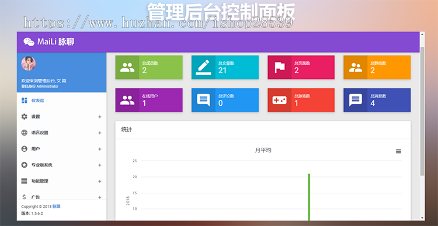Image resolution: width=438 pixels, height=226 pixels.
Task: Click the dollar sign ads icon
Action: point(24,197)
